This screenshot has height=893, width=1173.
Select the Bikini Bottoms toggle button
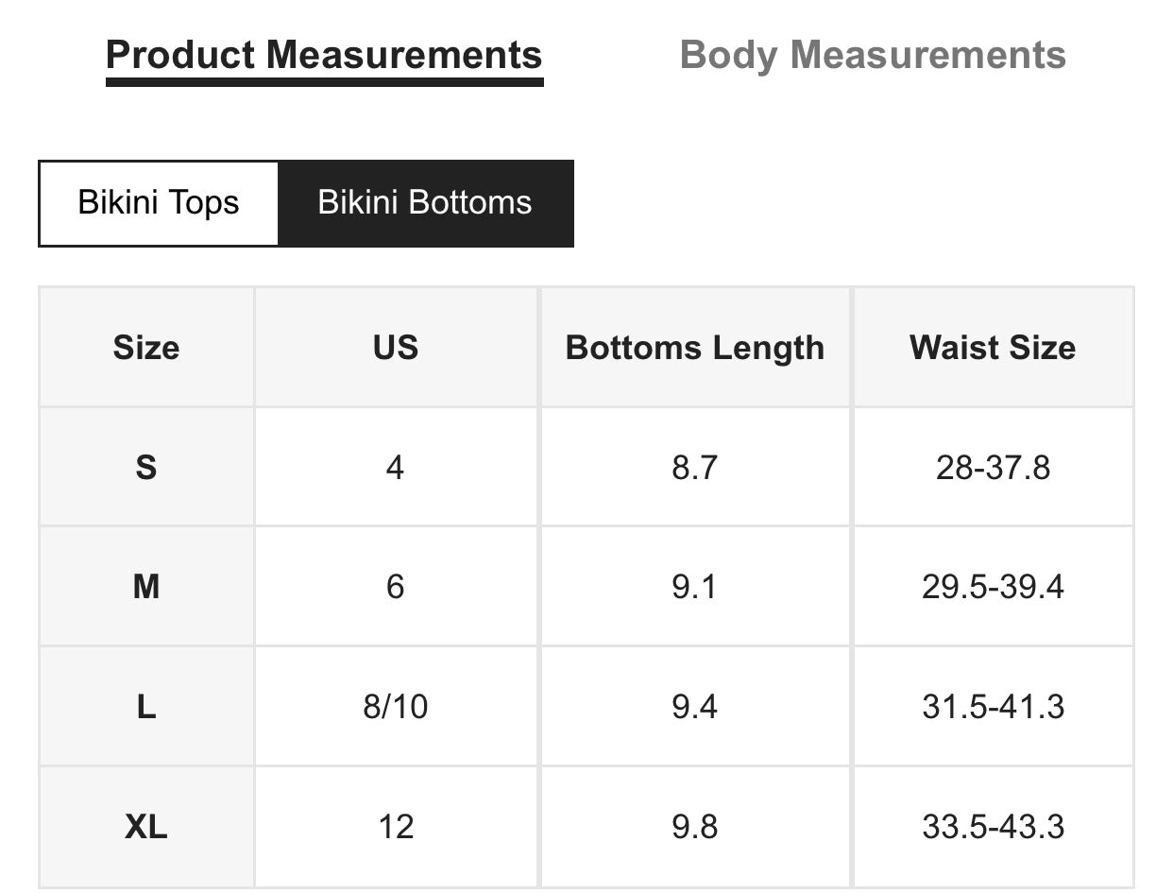425,203
